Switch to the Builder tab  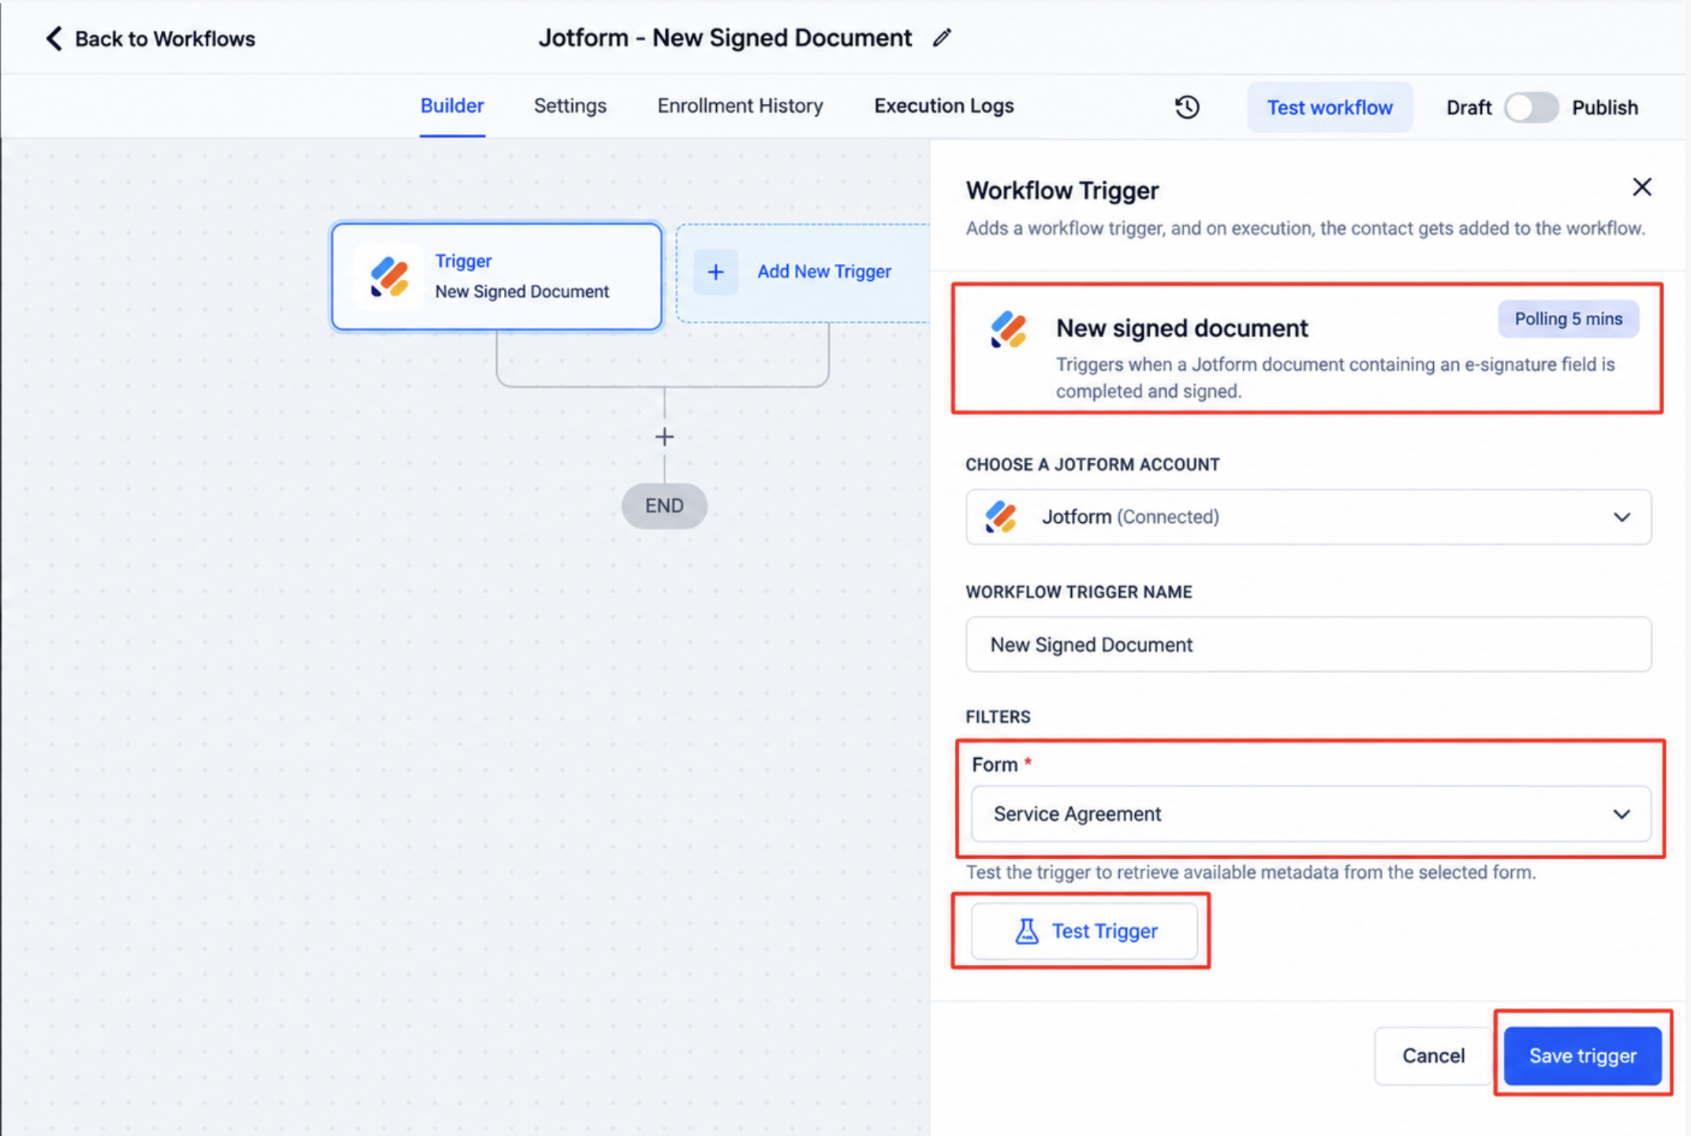click(x=452, y=106)
